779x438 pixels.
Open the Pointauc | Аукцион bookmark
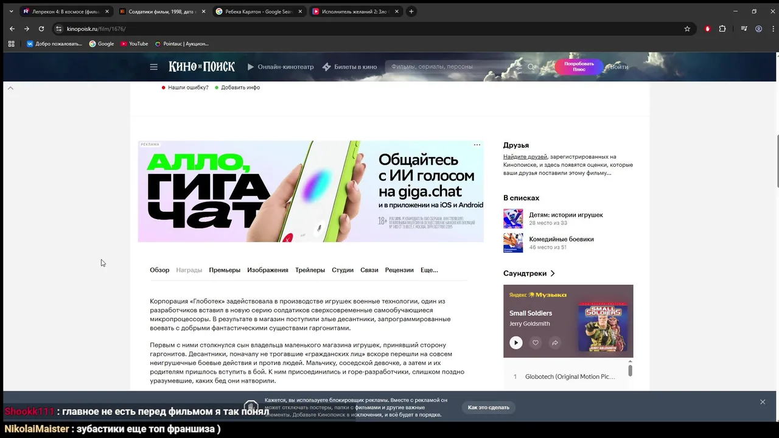[x=182, y=44]
